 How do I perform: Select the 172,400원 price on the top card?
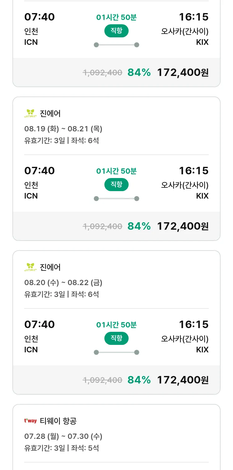[183, 73]
